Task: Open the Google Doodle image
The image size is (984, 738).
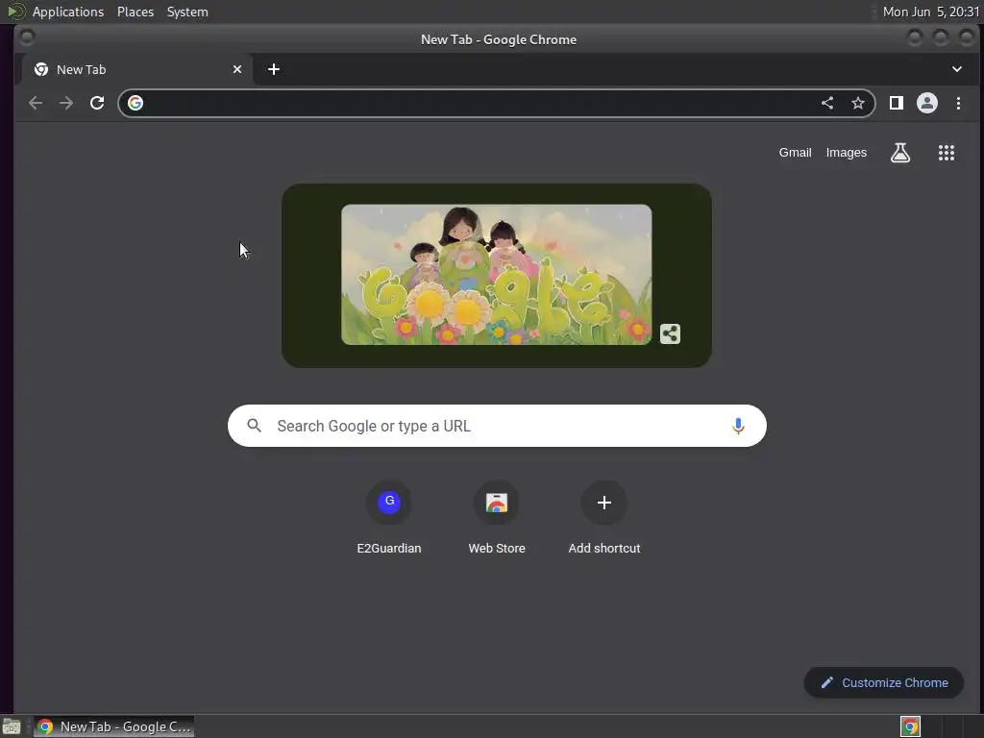Action: pos(497,274)
